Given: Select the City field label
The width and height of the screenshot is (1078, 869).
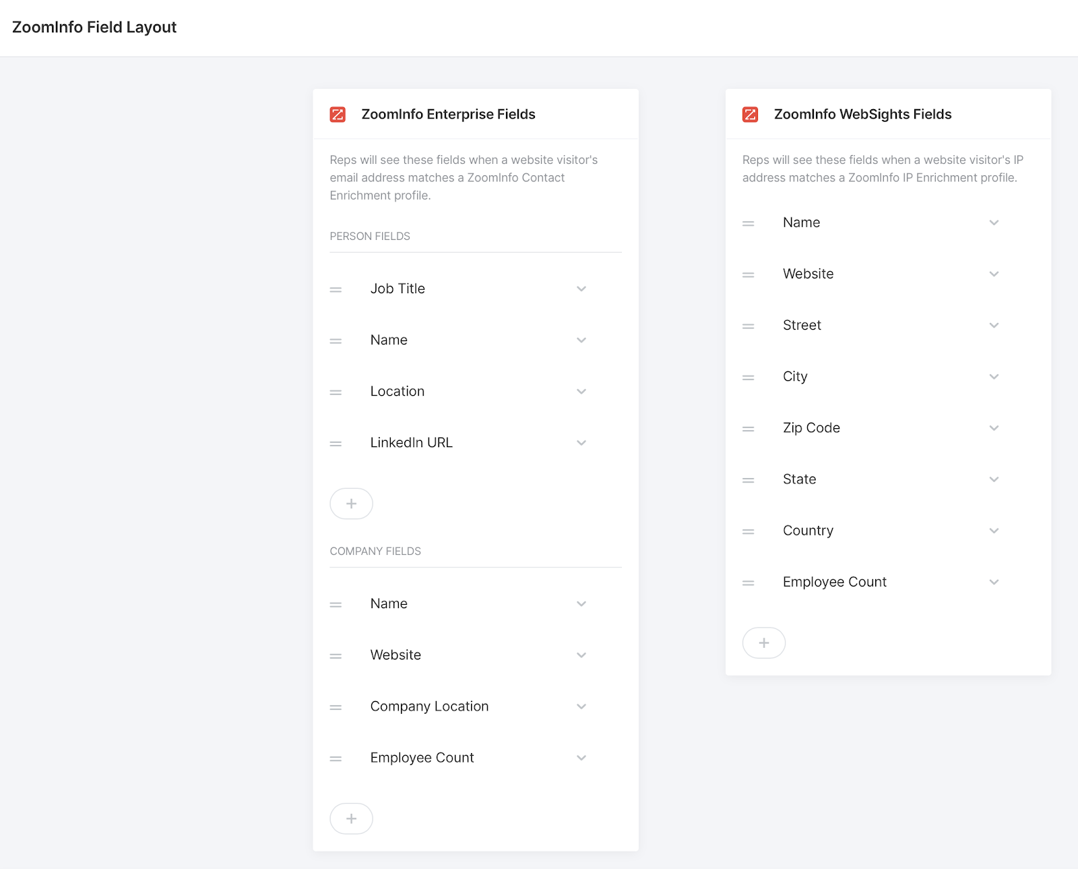Looking at the screenshot, I should tap(795, 377).
